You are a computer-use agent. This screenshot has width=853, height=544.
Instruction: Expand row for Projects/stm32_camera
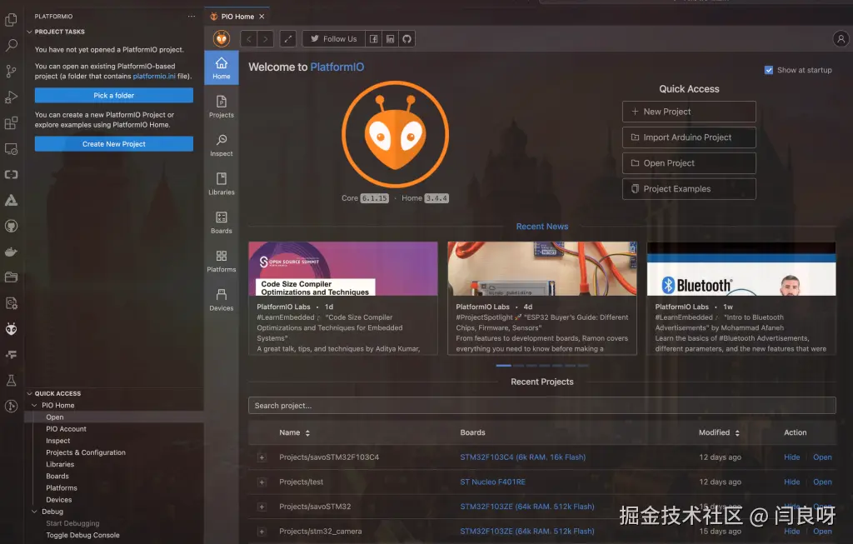click(262, 532)
